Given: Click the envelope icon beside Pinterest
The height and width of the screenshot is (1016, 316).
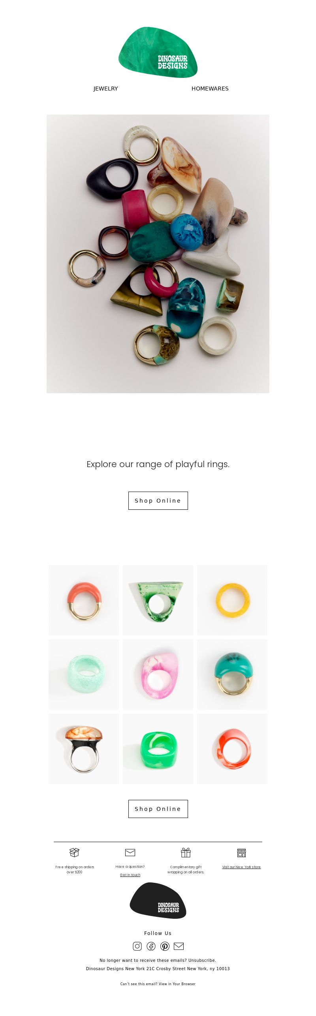Looking at the screenshot, I should pyautogui.click(x=179, y=946).
